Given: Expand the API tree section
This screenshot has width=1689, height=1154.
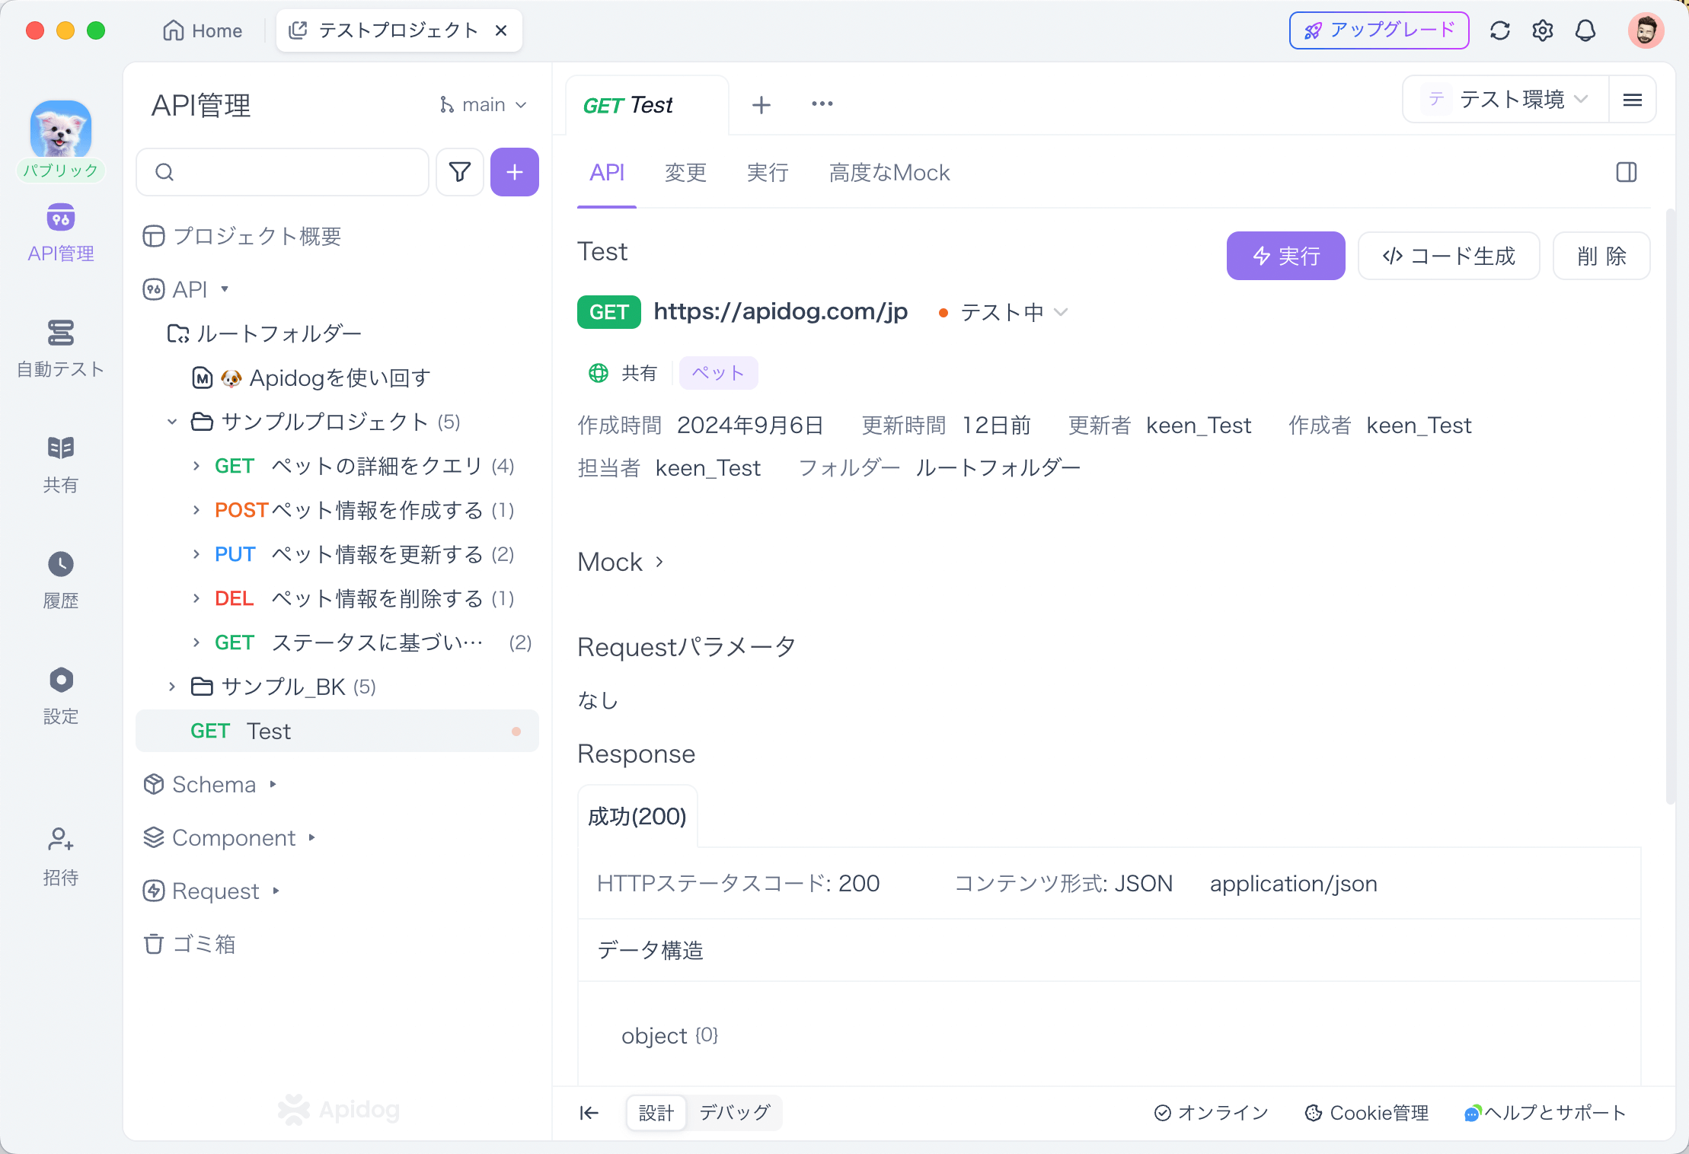Looking at the screenshot, I should coord(225,289).
